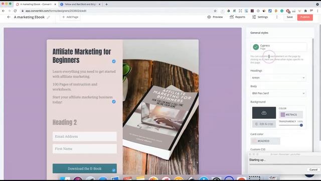Open the Chrome three-dot menu

coord(317,11)
